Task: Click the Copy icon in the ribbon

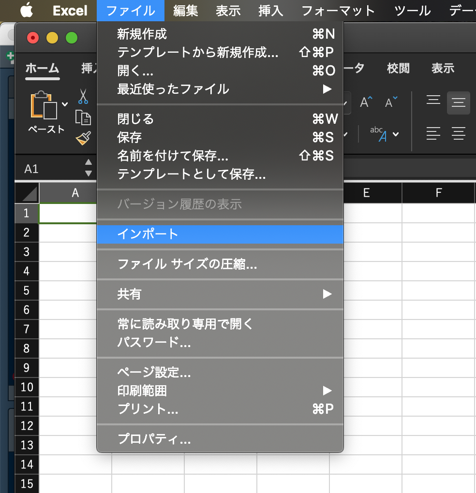Action: tap(83, 117)
